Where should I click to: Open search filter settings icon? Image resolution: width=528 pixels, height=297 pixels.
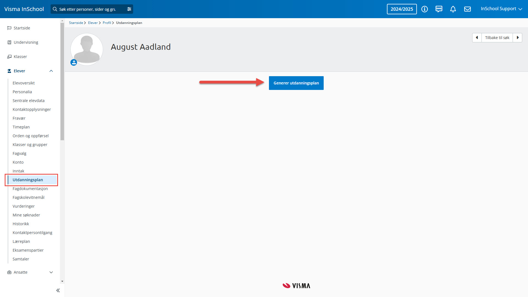point(129,9)
